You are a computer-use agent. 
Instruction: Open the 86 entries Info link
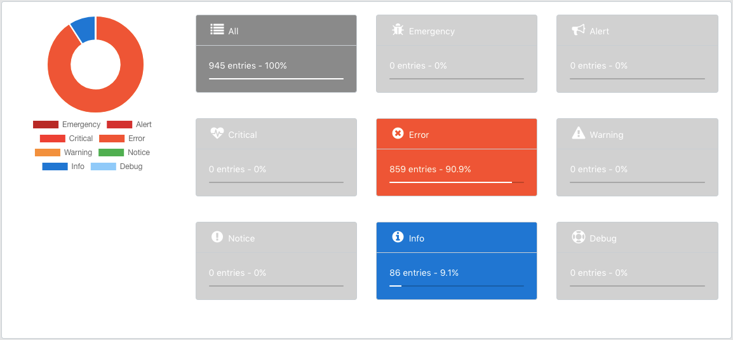(x=424, y=273)
